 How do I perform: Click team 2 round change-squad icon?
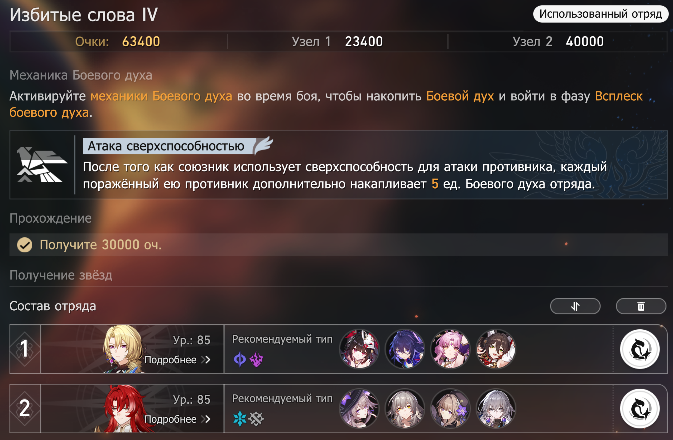pyautogui.click(x=640, y=408)
